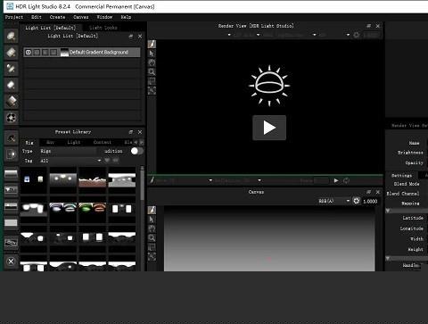Toggle the Addition switch in Preset Library
This screenshot has height=324, width=428.
pyautogui.click(x=136, y=151)
